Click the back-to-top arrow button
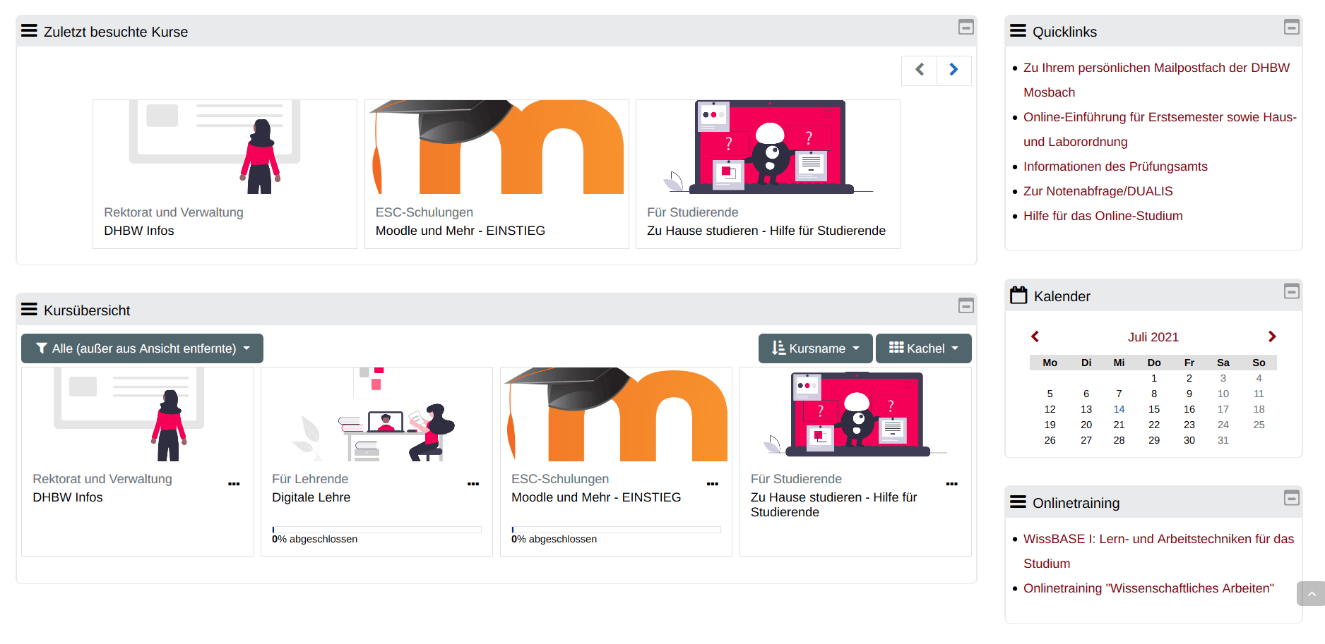The image size is (1325, 644). 1311,593
